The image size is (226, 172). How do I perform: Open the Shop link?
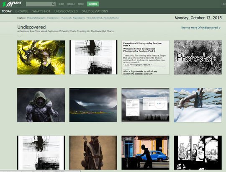[x=61, y=4]
